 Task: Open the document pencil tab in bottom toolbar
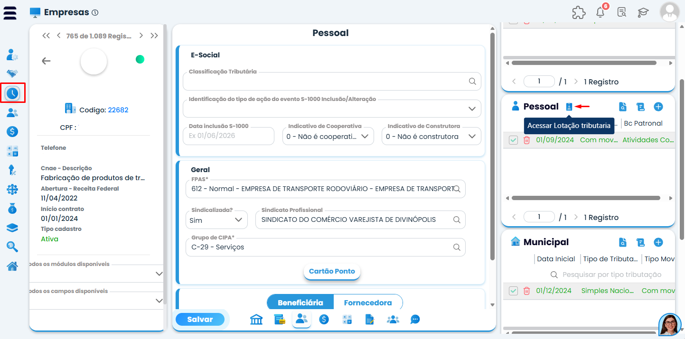(x=370, y=320)
